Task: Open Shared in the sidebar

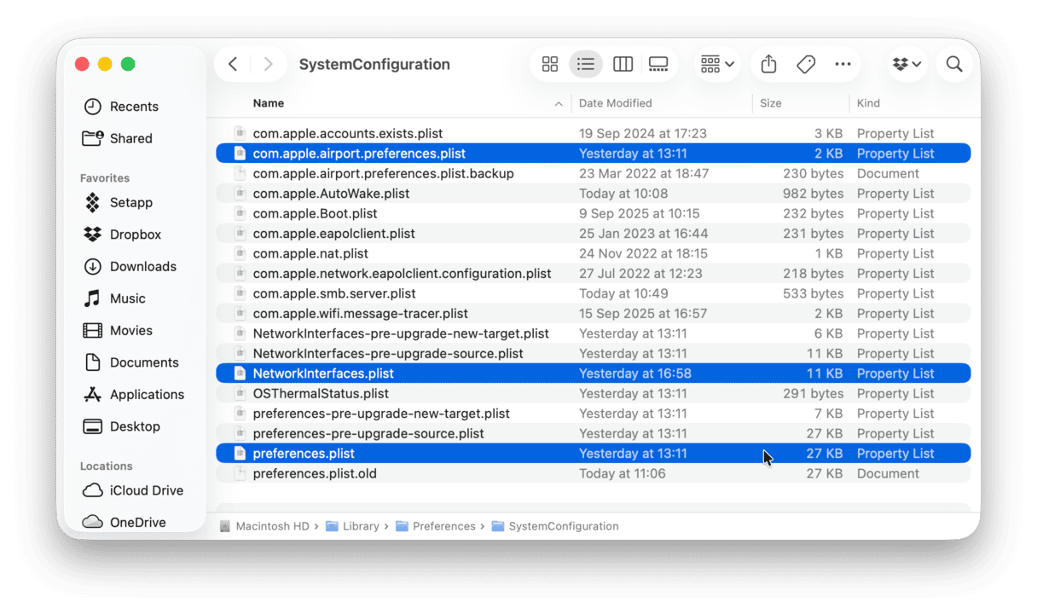Action: tap(118, 138)
